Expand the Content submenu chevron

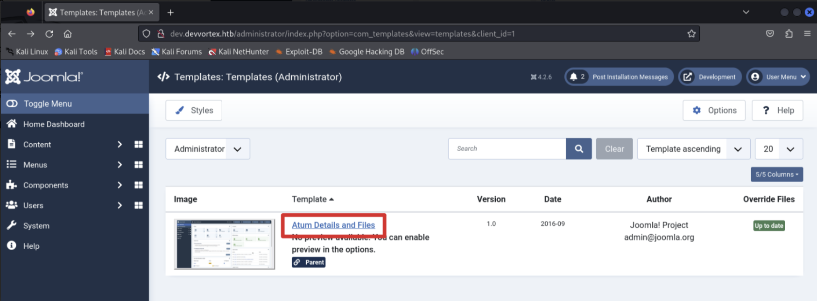click(120, 145)
